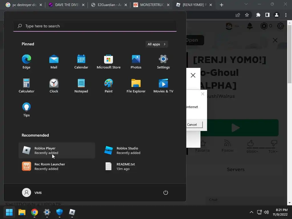Open the Clock app
292x219 pixels.
54,86
